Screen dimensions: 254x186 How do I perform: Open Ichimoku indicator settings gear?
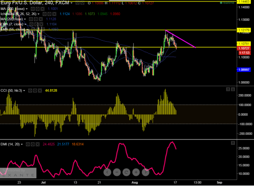tap(50, 14)
